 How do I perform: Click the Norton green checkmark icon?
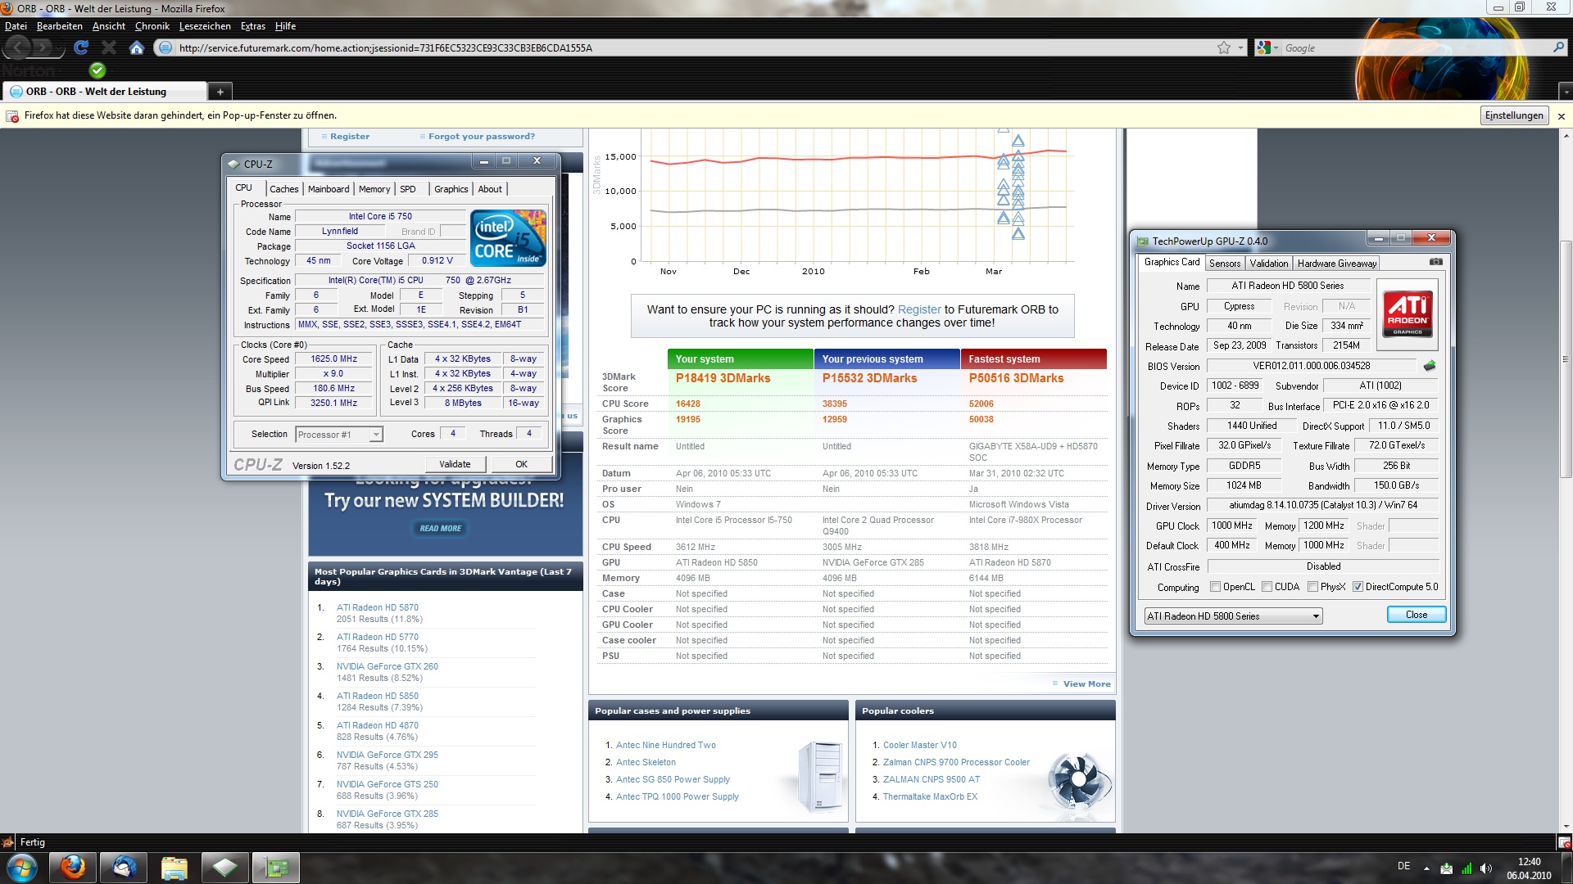click(x=97, y=70)
